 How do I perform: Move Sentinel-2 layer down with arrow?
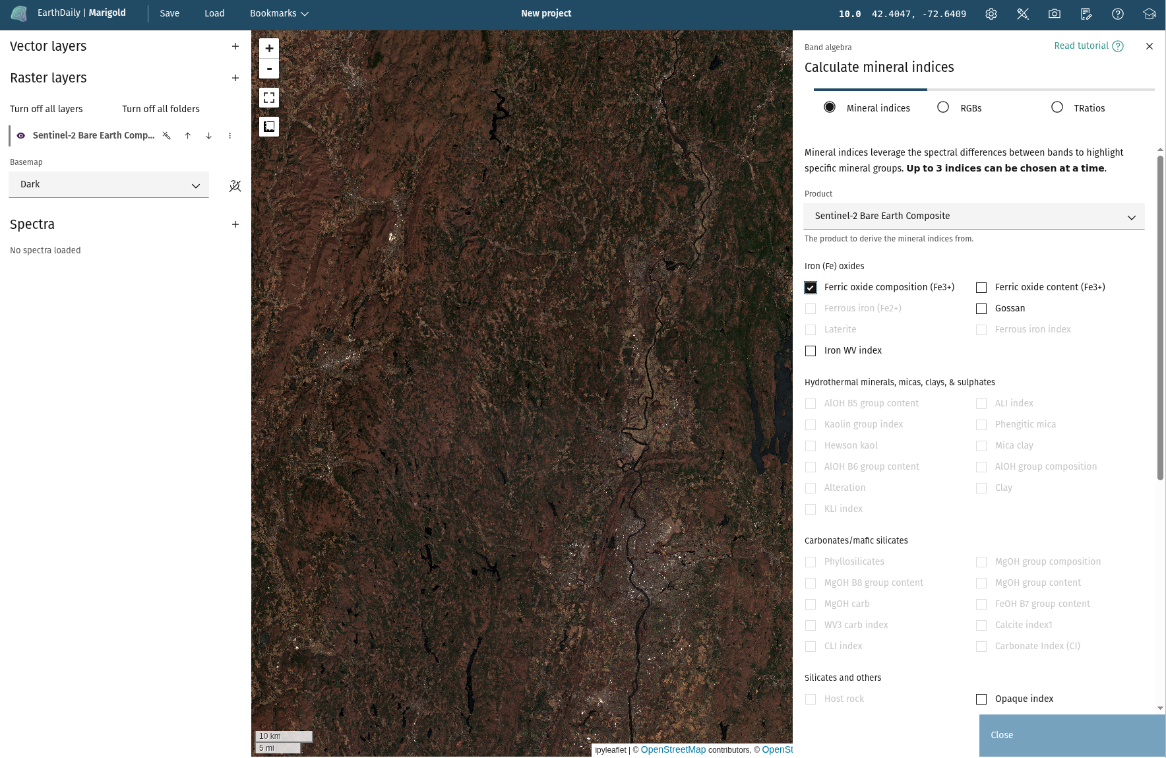pos(209,136)
